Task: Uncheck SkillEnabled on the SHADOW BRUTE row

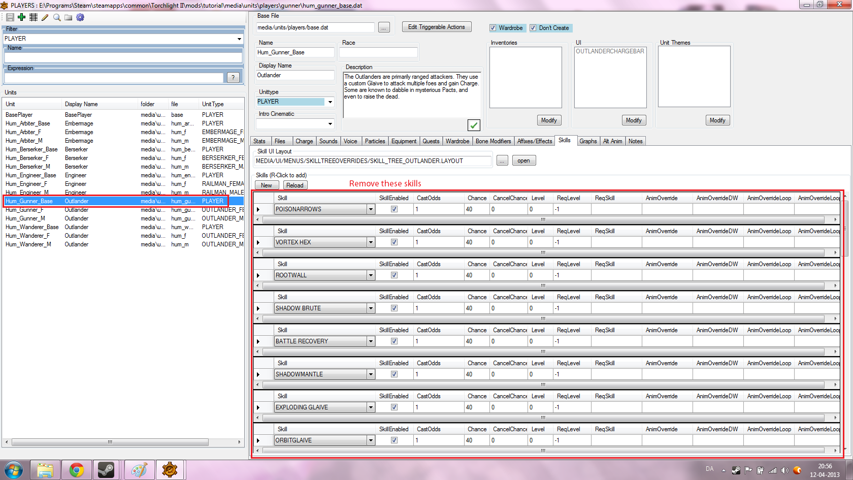Action: 394,308
